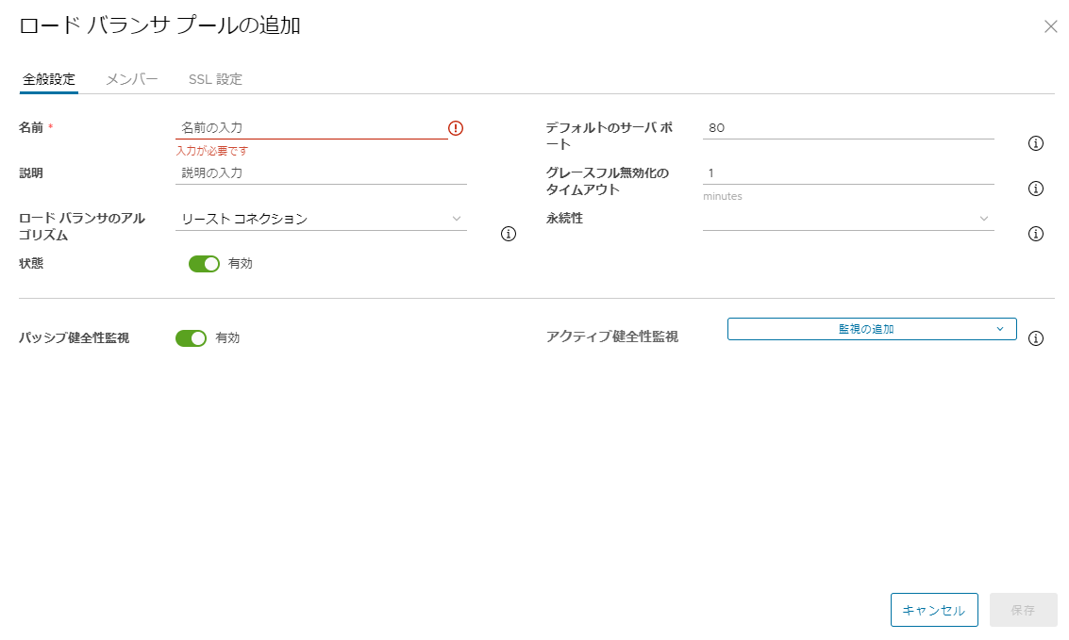Select the 全般設定 tab
Screen dimensions: 1069x640
pyautogui.click(x=47, y=79)
